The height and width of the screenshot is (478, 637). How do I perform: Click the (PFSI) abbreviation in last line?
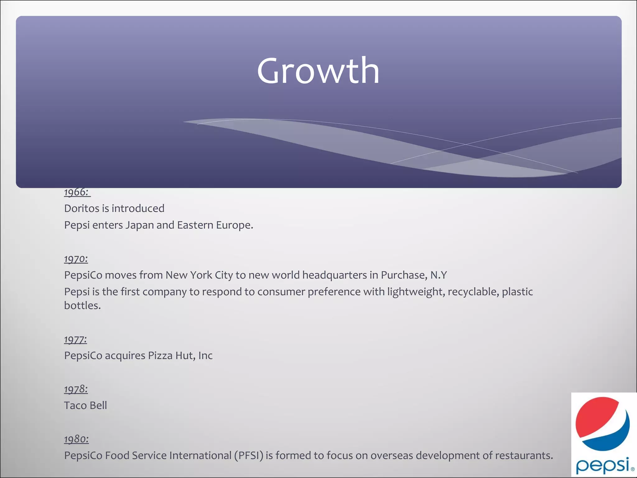point(249,456)
